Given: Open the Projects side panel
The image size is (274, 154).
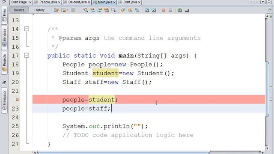Looking at the screenshot, I should [4, 63].
